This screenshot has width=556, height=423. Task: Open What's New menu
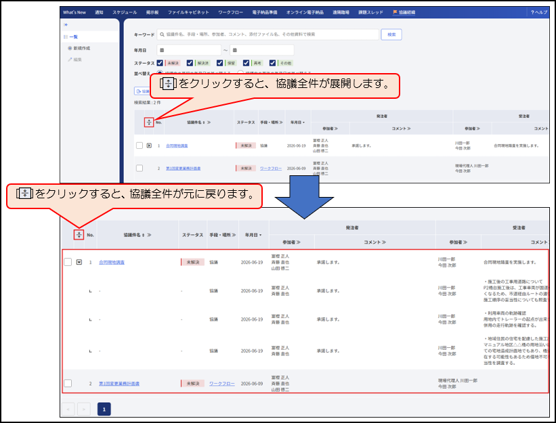(x=74, y=12)
